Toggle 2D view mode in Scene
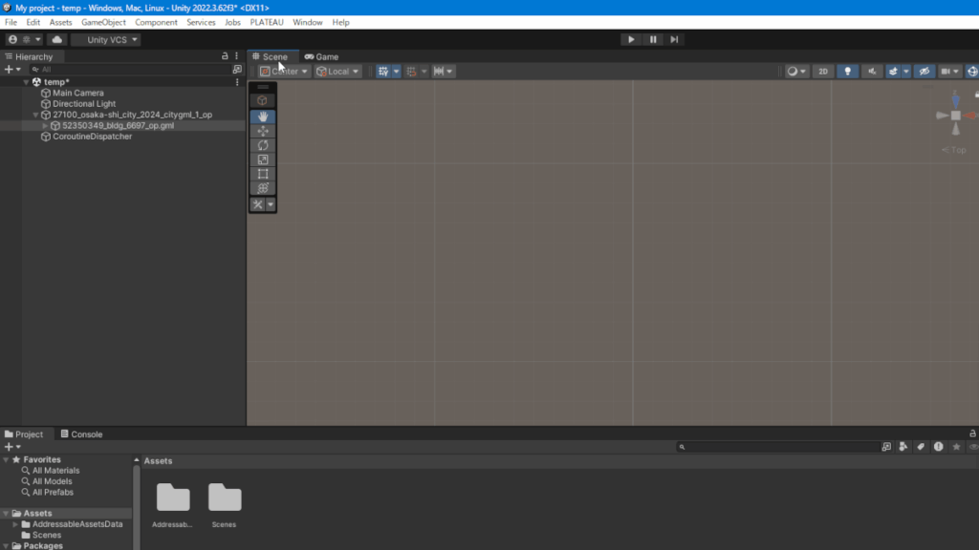 click(x=822, y=72)
